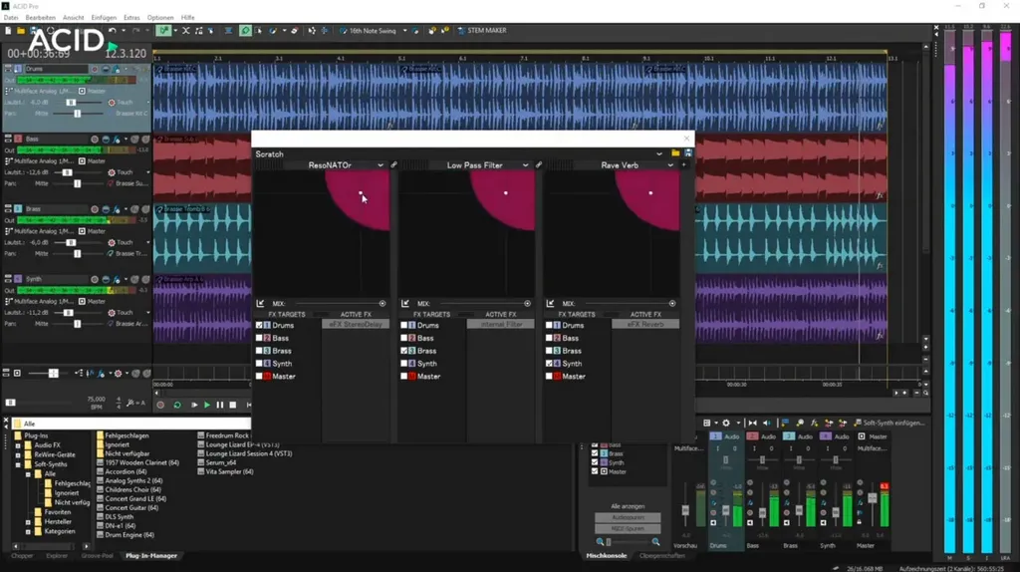This screenshot has height=572, width=1020.
Task: Collapse Soft-Synths tree node
Action: coord(18,464)
